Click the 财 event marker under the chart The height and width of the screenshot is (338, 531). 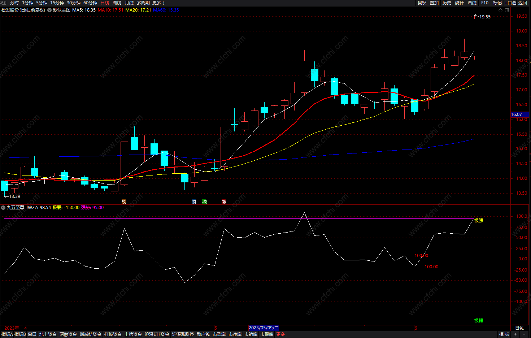[x=194, y=202]
